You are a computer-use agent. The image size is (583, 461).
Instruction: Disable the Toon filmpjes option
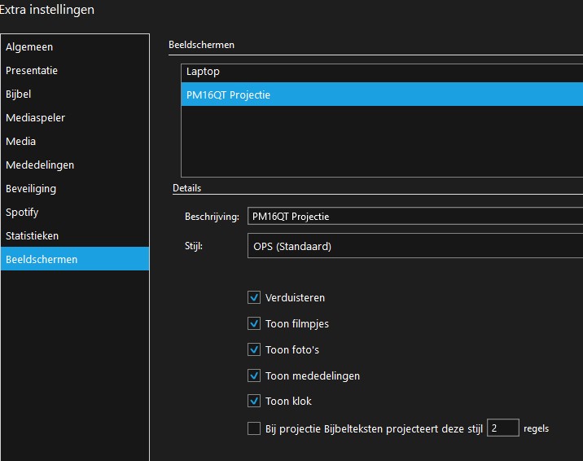click(254, 324)
